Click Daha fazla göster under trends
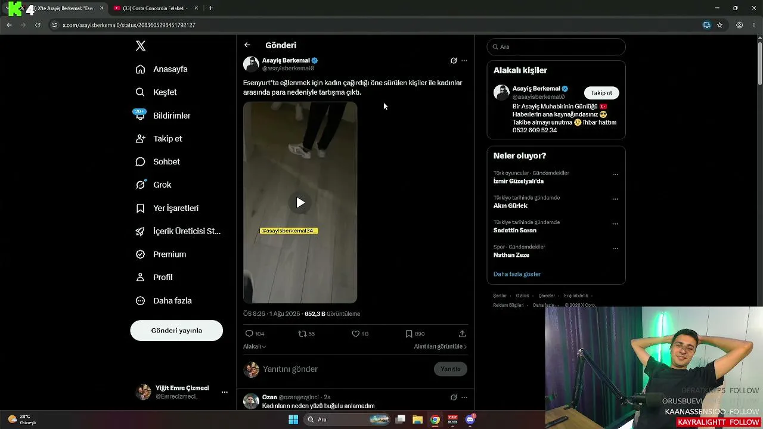 coord(517,274)
